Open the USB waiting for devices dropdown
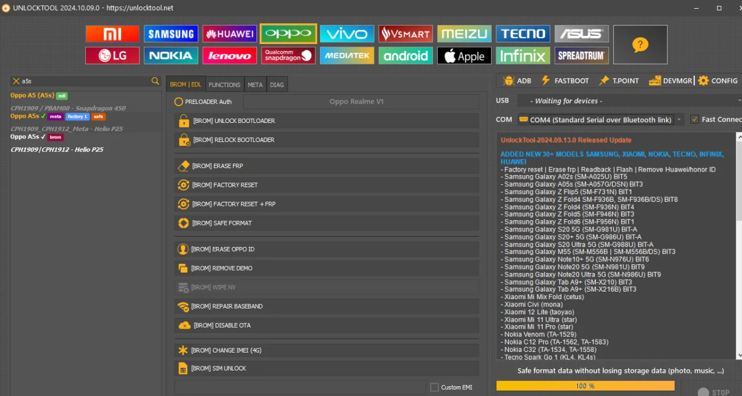This screenshot has width=742, height=396. (x=630, y=101)
